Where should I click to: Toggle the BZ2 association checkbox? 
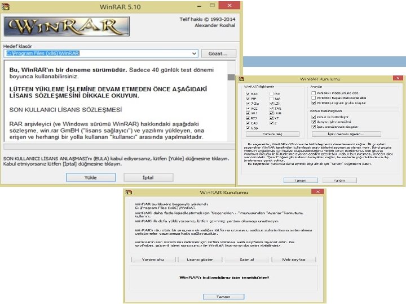(x=248, y=118)
